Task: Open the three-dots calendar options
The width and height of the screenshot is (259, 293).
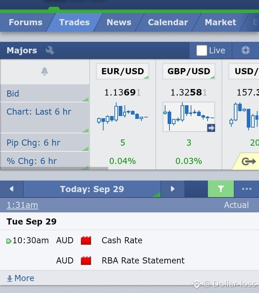Action: tap(246, 189)
